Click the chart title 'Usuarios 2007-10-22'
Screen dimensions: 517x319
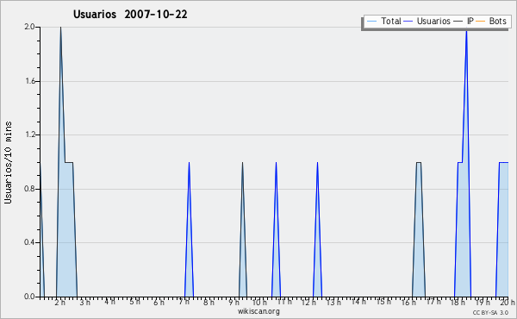coord(130,15)
